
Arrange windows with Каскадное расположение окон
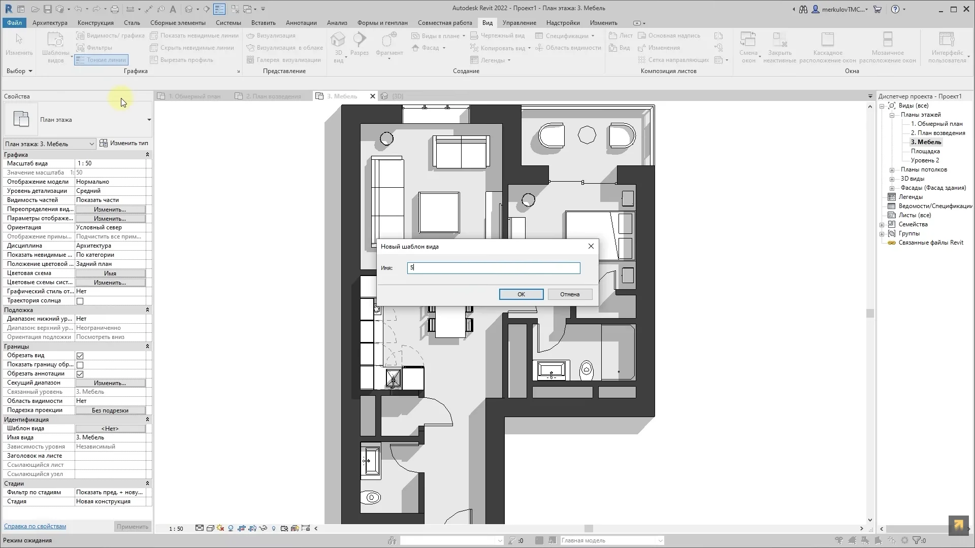[827, 47]
